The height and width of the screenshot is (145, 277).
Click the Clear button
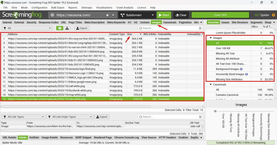pyautogui.click(x=181, y=15)
